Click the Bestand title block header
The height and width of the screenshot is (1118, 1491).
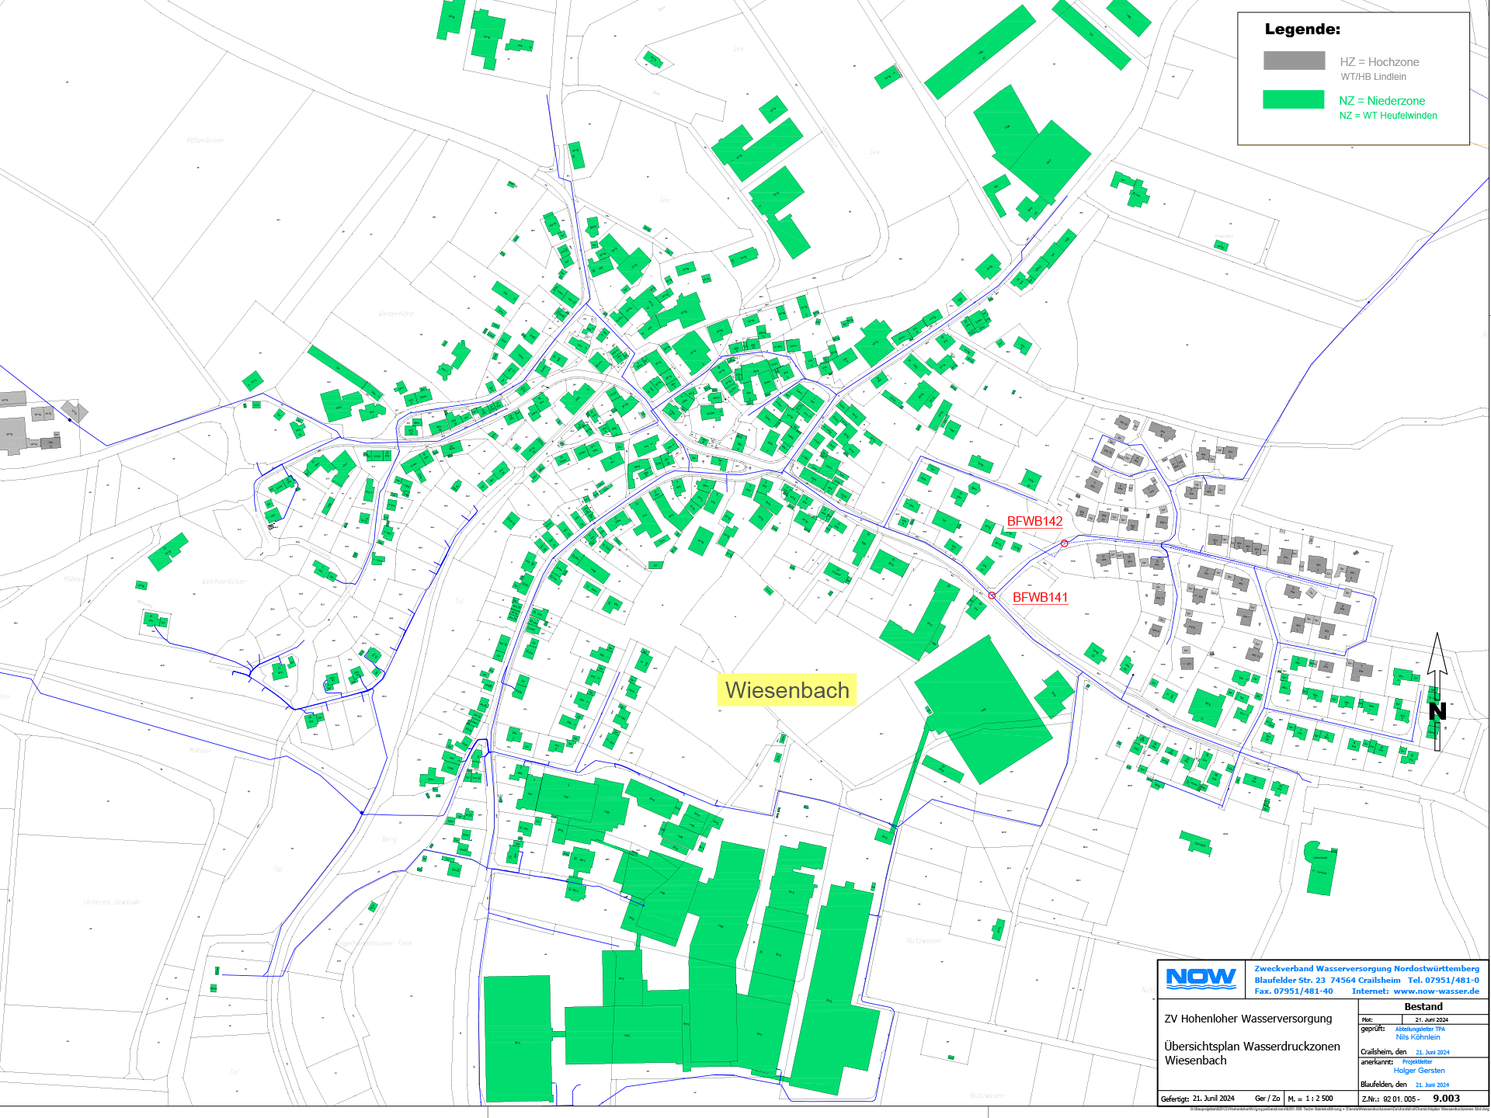(1423, 1006)
